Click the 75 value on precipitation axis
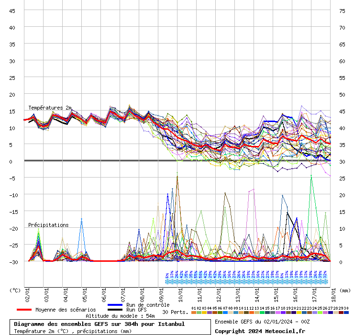Image resolution: width=354 pixels, height=335 pixels. pyautogui.click(x=342, y=11)
